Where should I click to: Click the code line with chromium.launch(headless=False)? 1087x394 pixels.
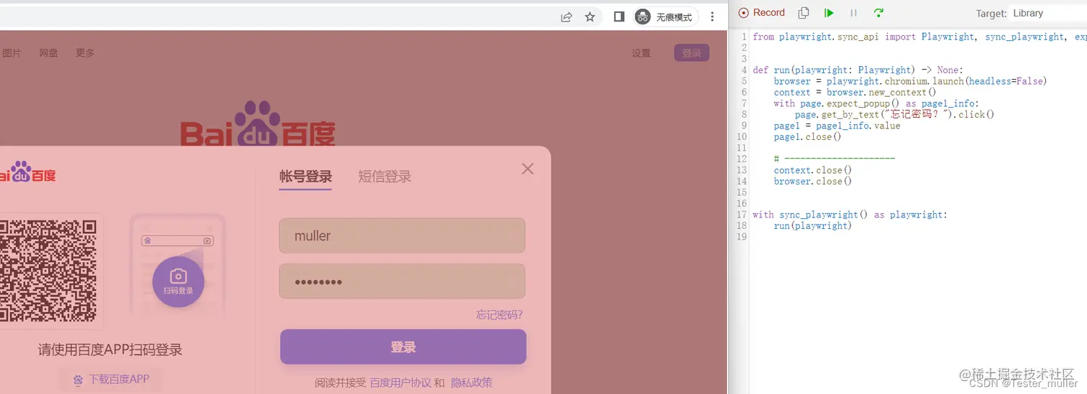[910, 81]
